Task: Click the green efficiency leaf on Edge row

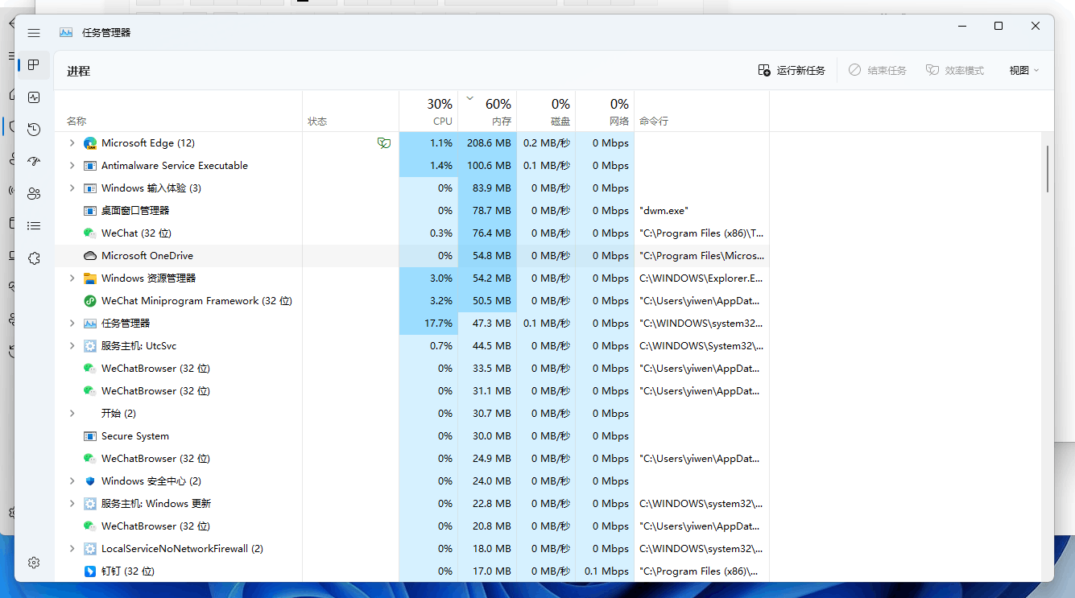Action: click(384, 143)
